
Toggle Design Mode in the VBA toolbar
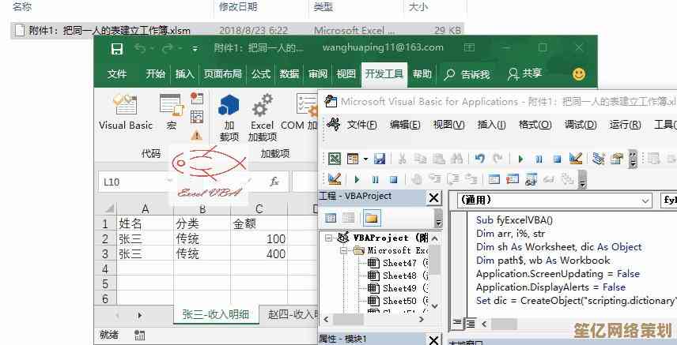click(575, 159)
